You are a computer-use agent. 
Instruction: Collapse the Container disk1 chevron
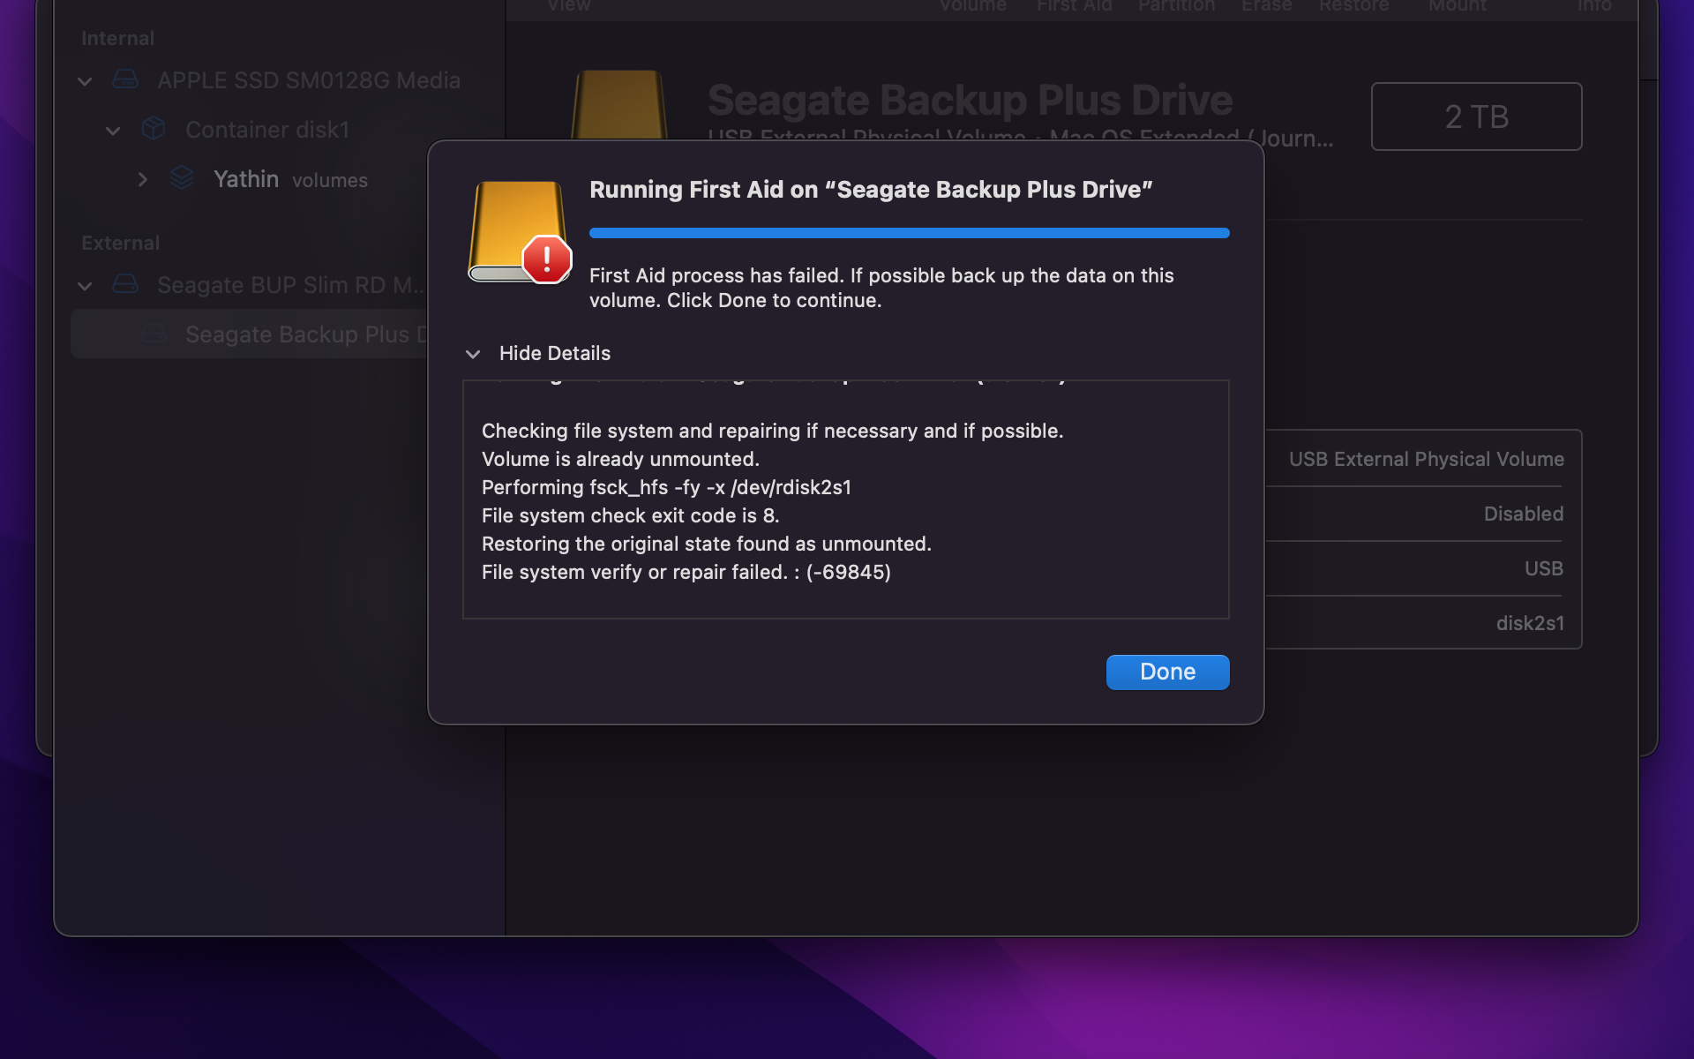(x=113, y=131)
